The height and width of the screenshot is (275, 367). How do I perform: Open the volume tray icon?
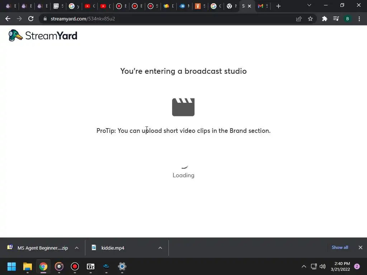(323, 266)
